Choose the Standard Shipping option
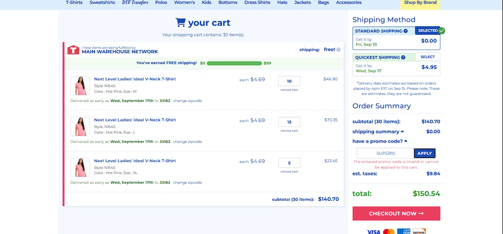This screenshot has width=503, height=234. pyautogui.click(x=396, y=38)
